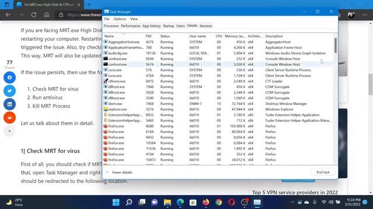Open File menu in Task Manager
The height and width of the screenshot is (209, 373).
(107, 19)
